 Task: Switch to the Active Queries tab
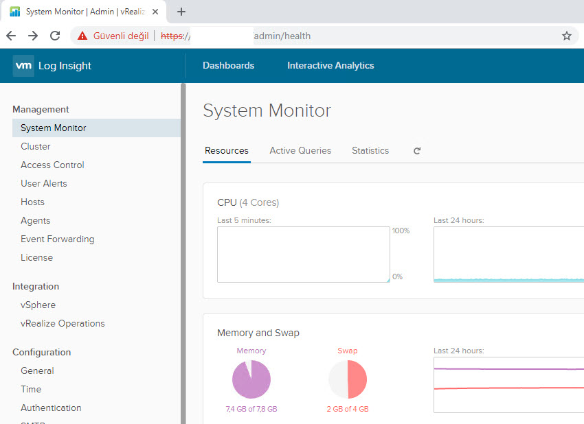[x=300, y=151]
